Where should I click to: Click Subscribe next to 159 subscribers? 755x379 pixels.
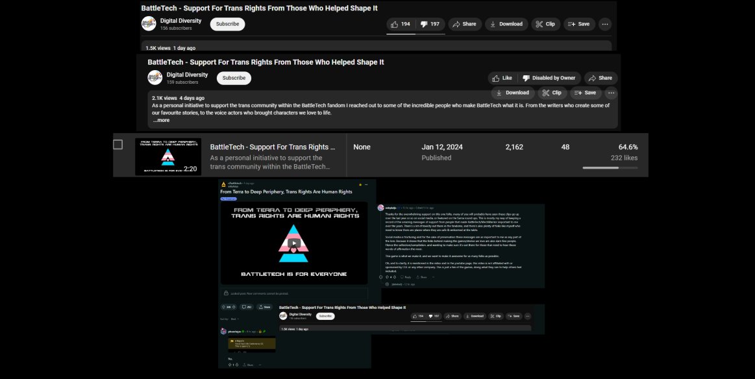click(x=234, y=78)
